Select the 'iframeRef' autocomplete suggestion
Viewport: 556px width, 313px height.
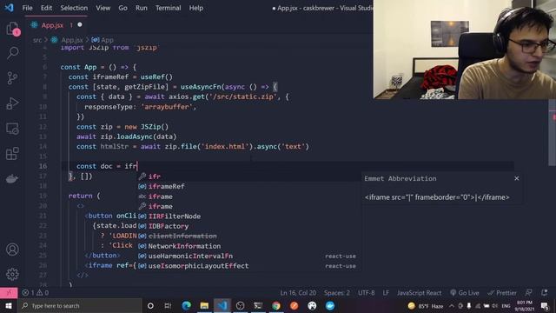pyautogui.click(x=249, y=186)
